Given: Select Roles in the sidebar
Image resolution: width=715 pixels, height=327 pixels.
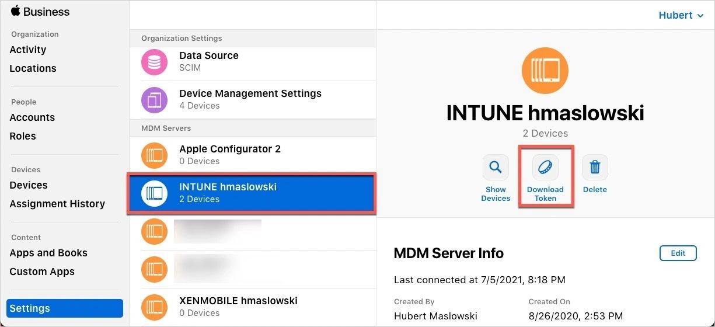Looking at the screenshot, I should click(x=23, y=136).
